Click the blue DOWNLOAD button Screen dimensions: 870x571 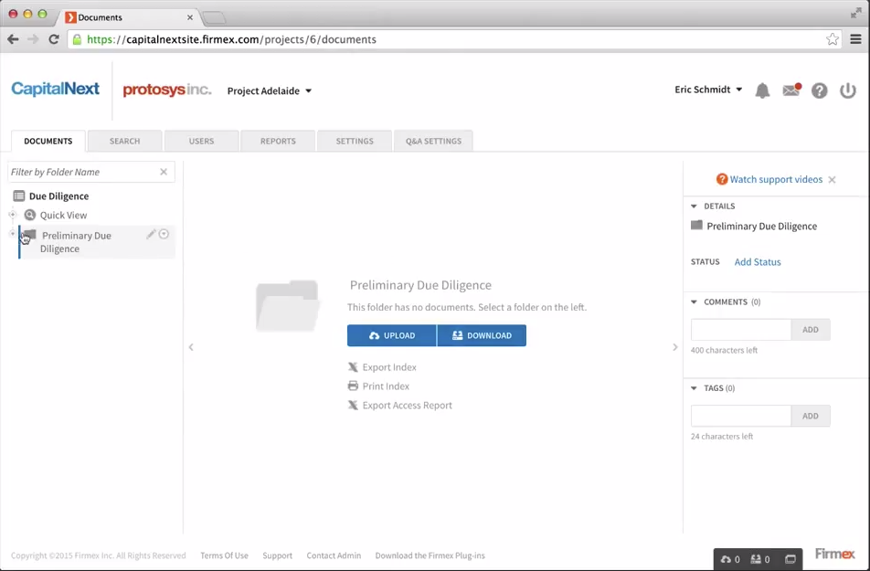pos(482,335)
